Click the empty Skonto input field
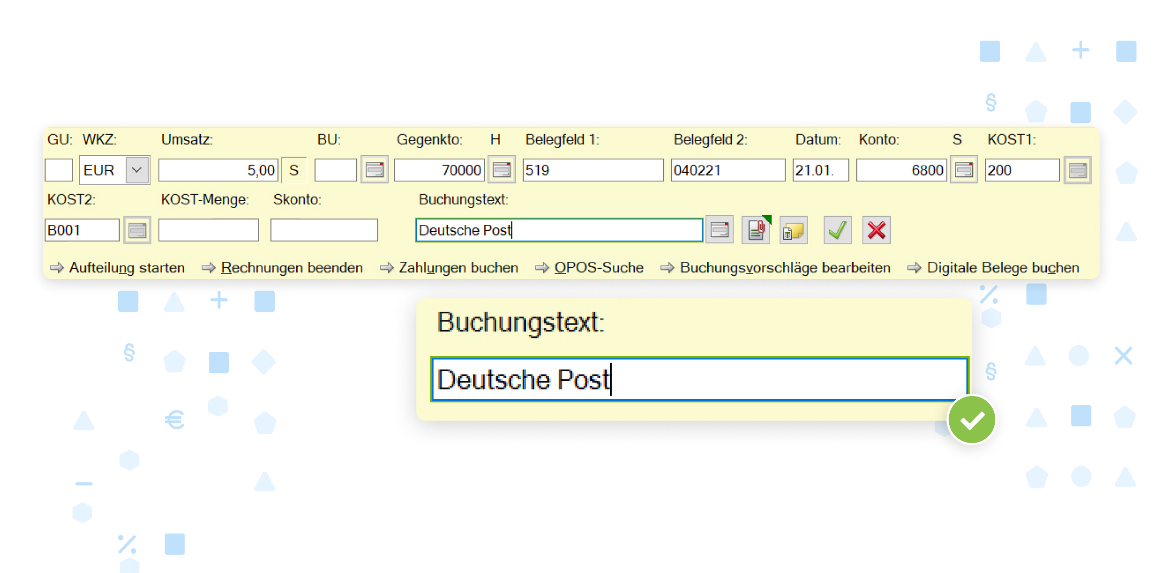The height and width of the screenshot is (573, 1159). (x=324, y=230)
